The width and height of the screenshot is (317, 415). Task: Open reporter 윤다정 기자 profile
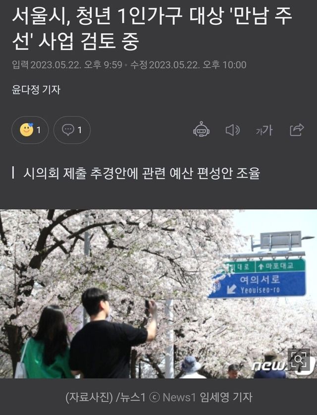[36, 90]
